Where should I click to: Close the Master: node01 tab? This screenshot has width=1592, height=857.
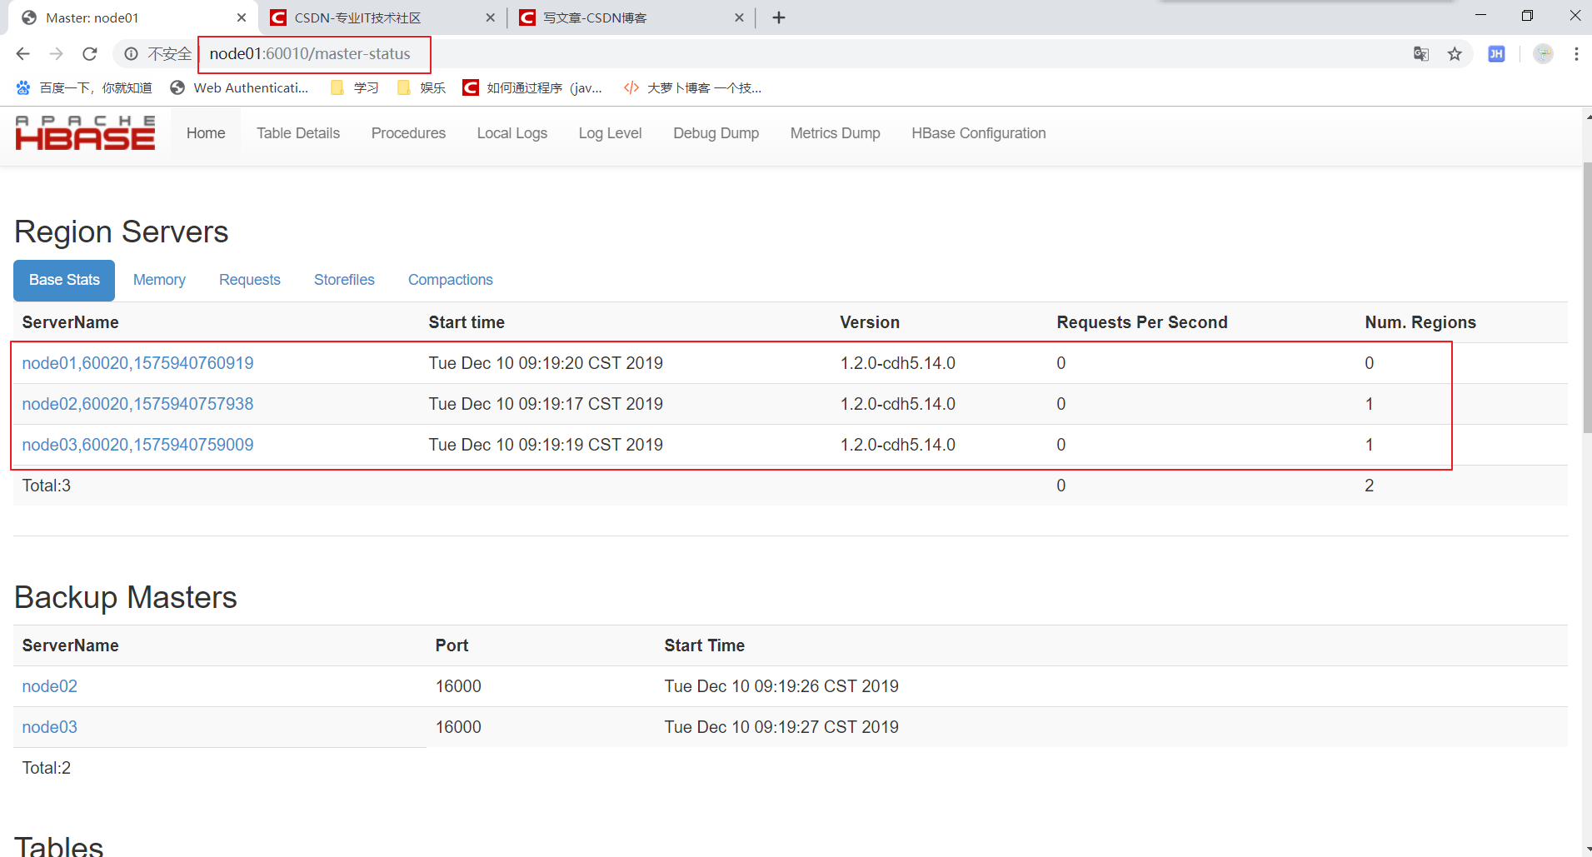click(242, 17)
